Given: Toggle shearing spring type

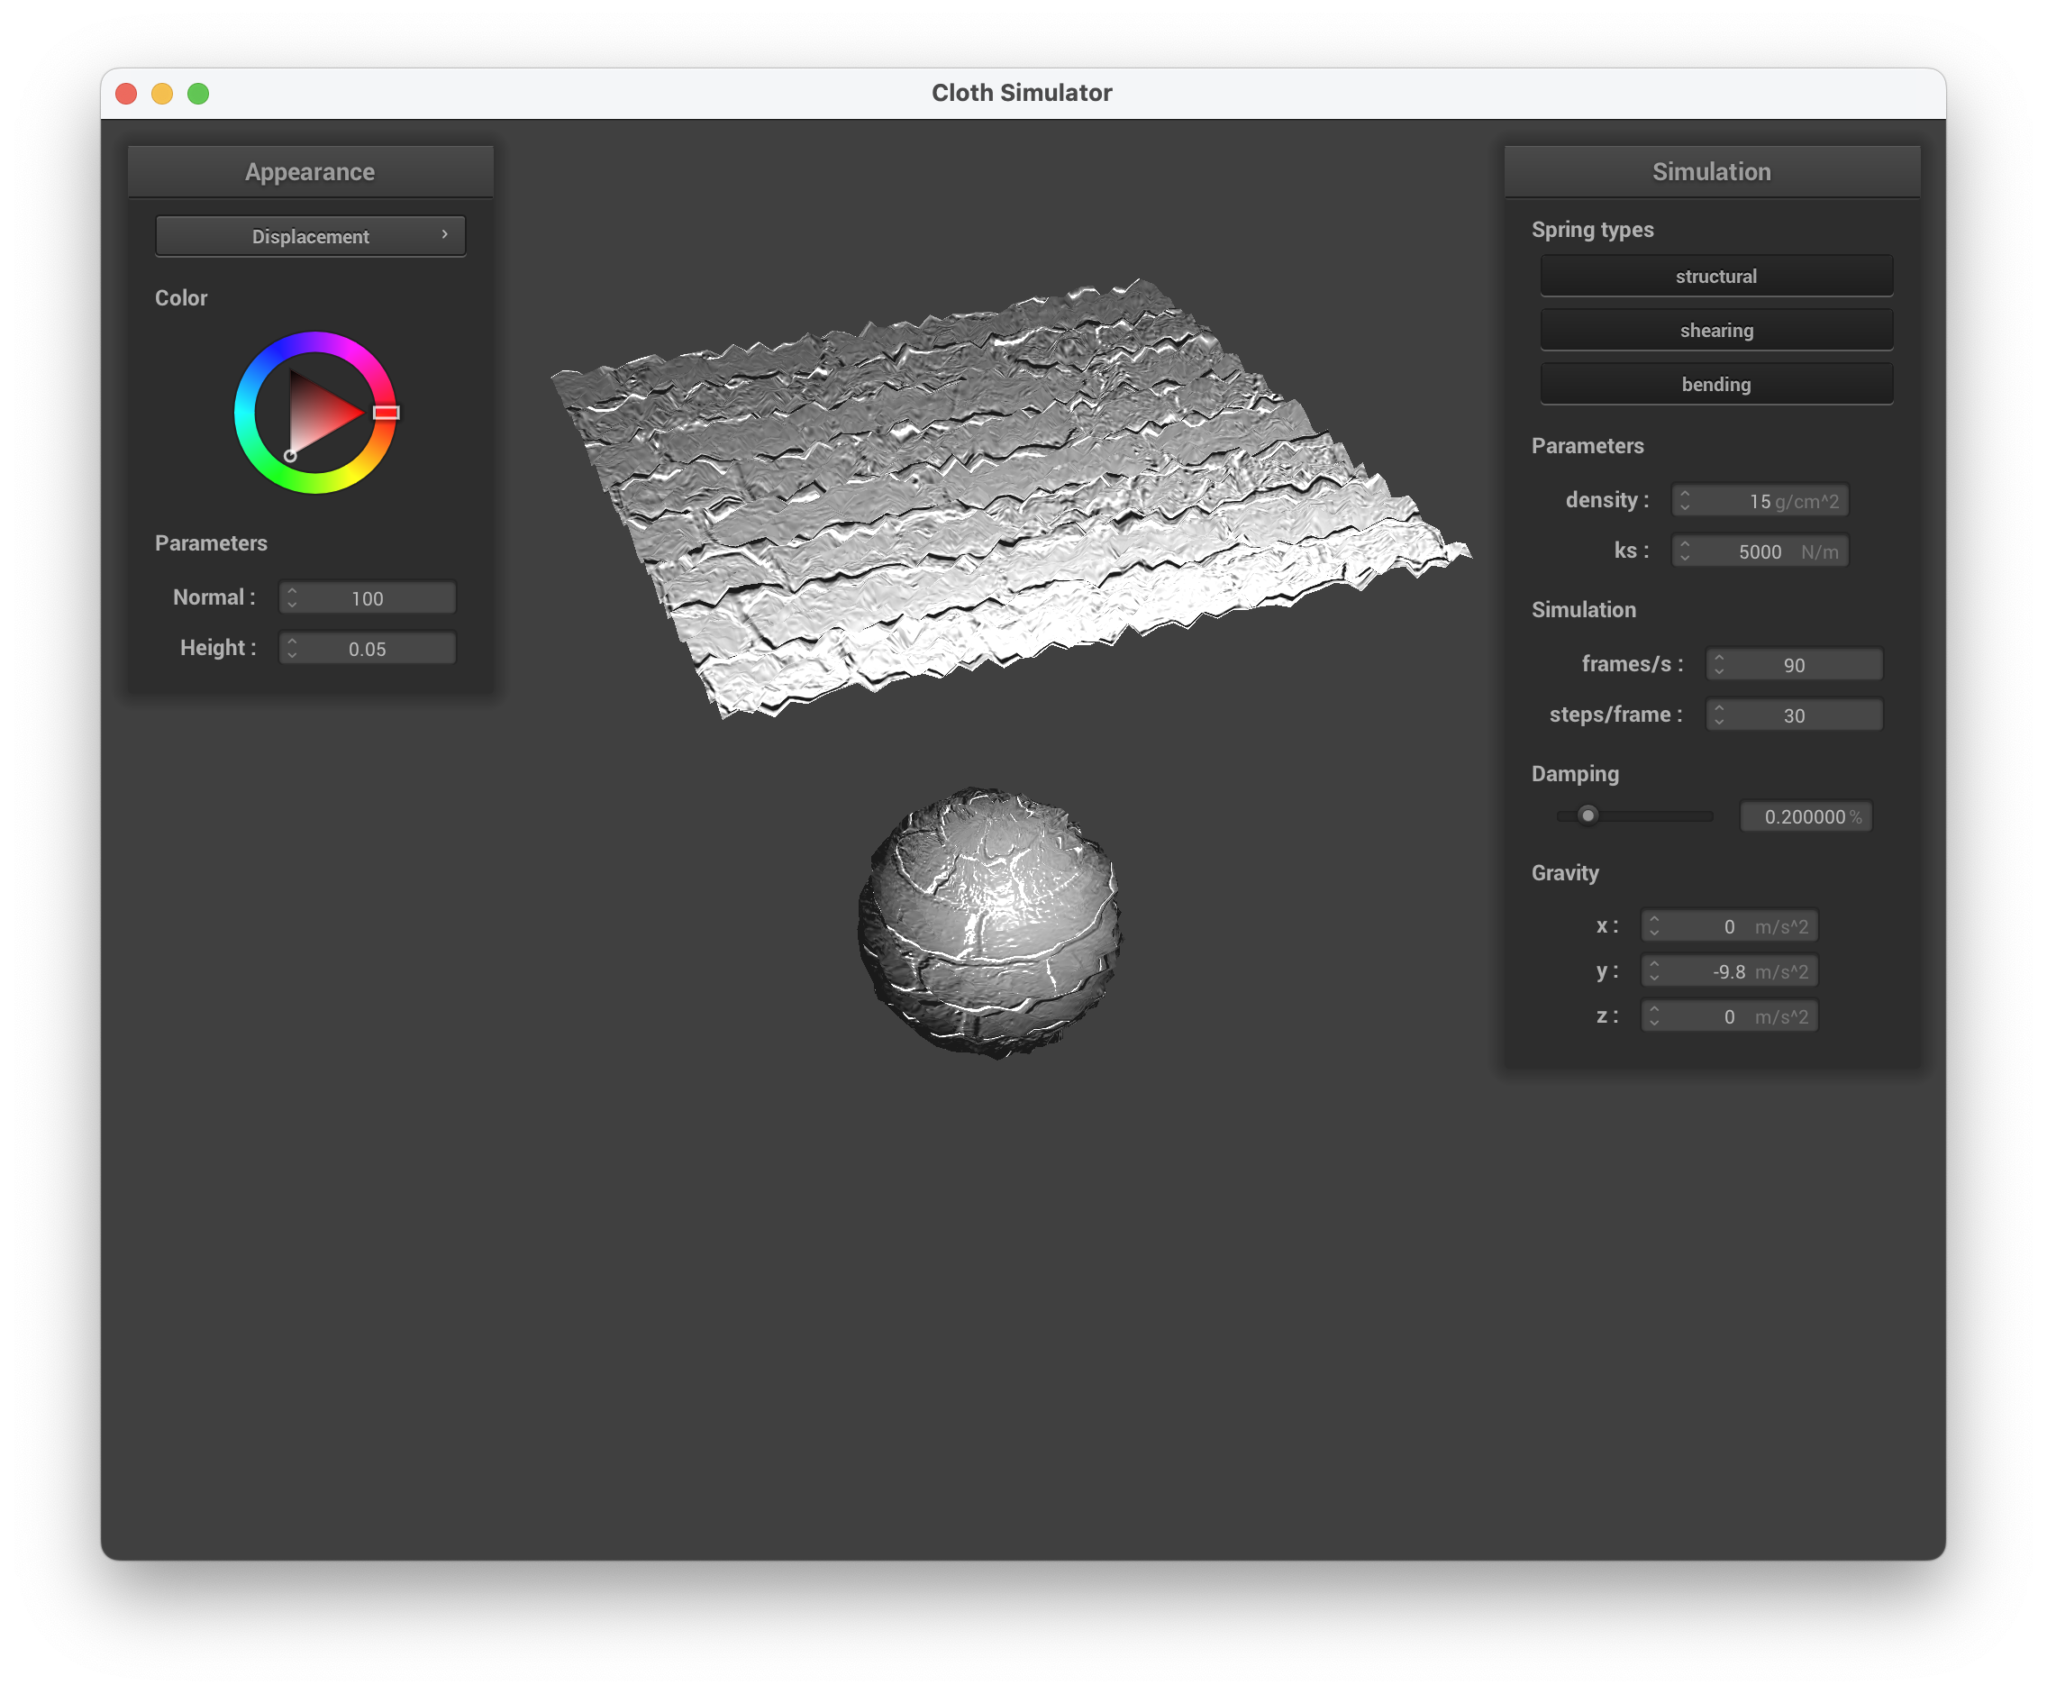Looking at the screenshot, I should [x=1715, y=331].
